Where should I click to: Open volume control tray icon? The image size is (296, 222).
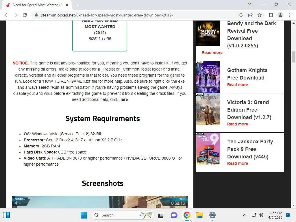click(261, 215)
